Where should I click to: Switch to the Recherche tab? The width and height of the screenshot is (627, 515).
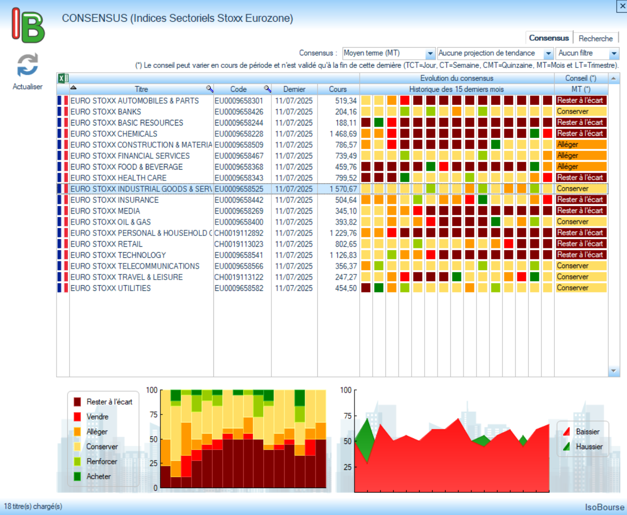tap(596, 38)
